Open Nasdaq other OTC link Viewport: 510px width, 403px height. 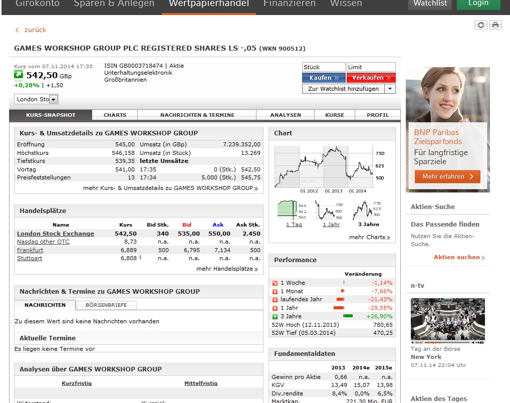coord(43,242)
